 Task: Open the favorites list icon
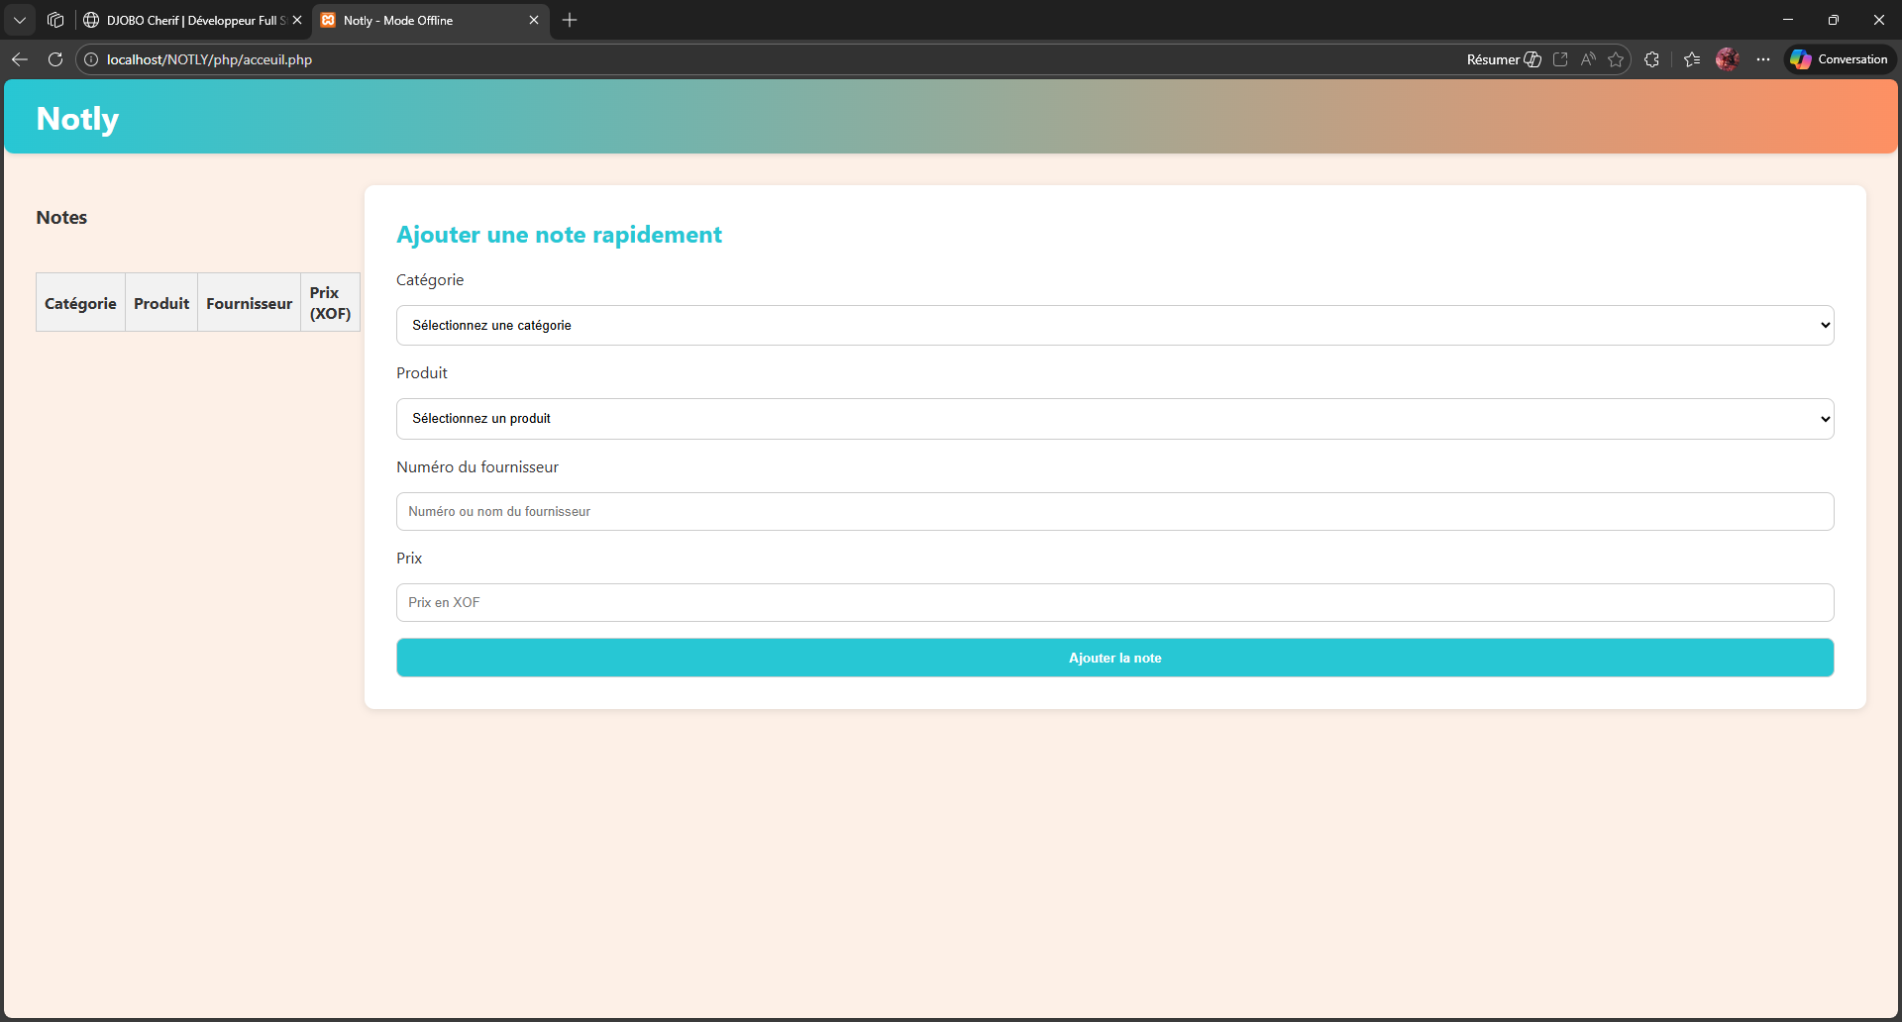1692,59
